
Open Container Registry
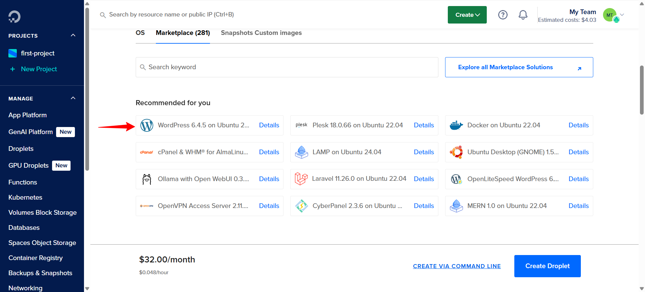[35, 258]
